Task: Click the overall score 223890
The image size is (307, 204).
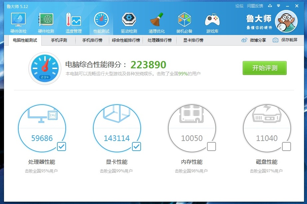Action: 148,65
